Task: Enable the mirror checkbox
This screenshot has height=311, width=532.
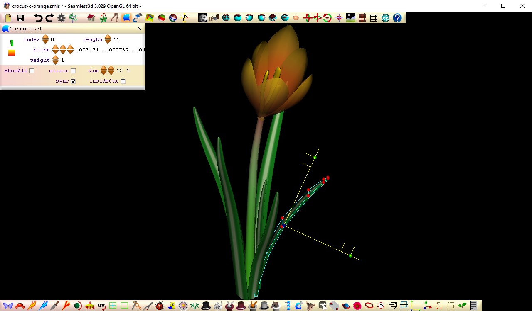Action: (73, 70)
